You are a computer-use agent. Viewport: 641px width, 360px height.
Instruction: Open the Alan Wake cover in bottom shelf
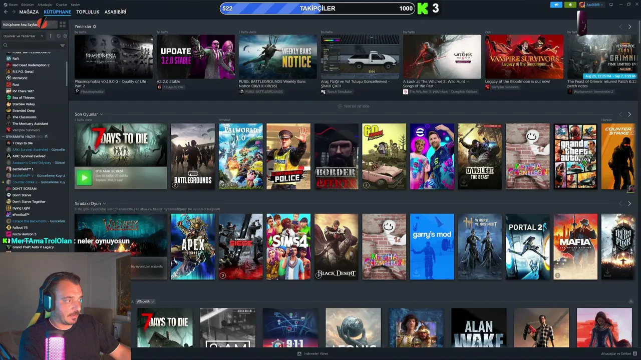(x=479, y=327)
